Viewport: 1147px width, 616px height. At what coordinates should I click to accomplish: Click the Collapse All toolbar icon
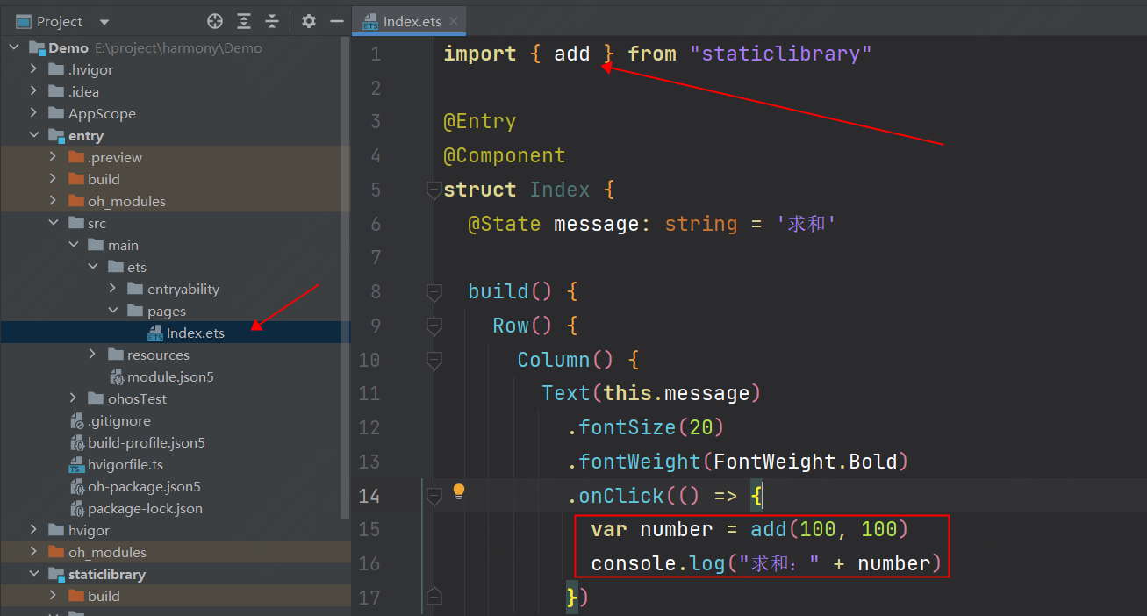[272, 21]
